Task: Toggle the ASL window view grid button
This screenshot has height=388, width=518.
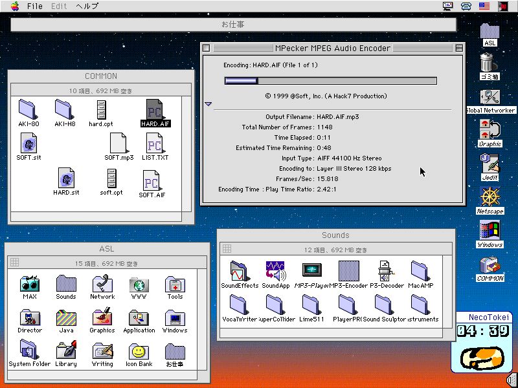Action: tap(14, 262)
